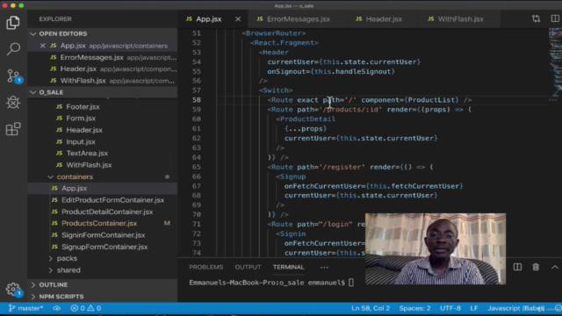Change language mode Javascript (Babel)
This screenshot has width=562, height=316.
pos(515,308)
